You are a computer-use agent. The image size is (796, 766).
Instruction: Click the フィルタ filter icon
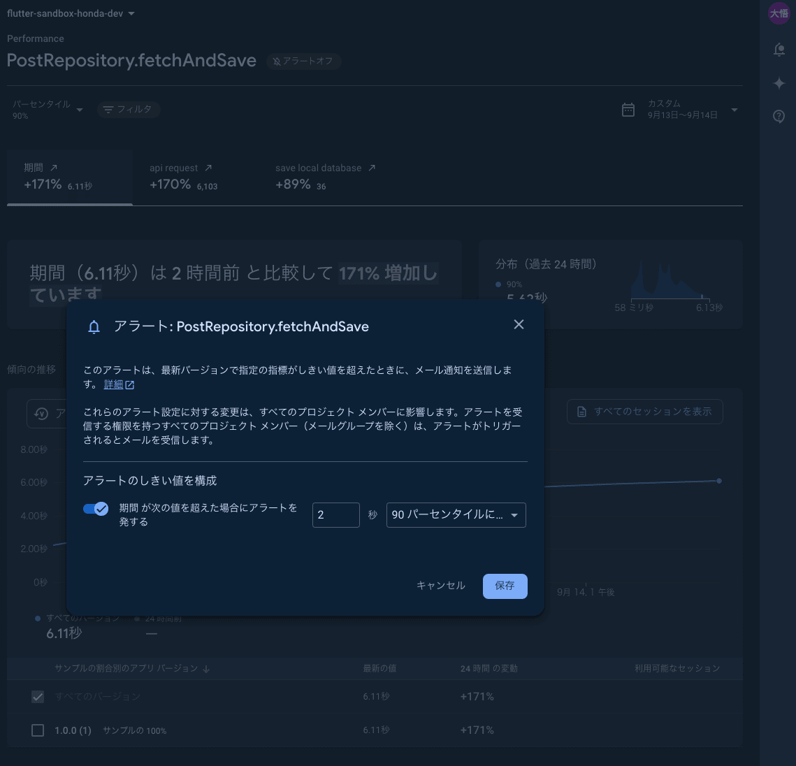click(108, 110)
